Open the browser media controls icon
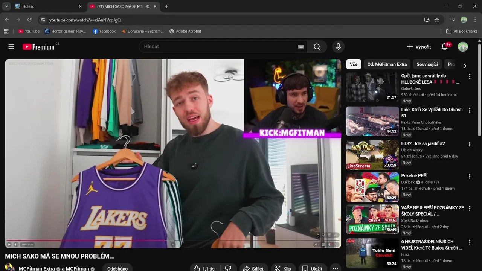The width and height of the screenshot is (482, 271). (453, 20)
